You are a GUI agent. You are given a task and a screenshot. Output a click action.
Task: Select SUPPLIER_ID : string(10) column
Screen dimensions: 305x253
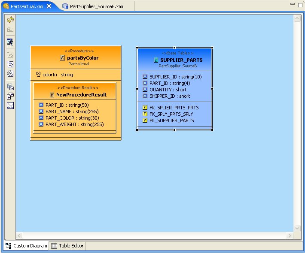pyautogui.click(x=175, y=77)
